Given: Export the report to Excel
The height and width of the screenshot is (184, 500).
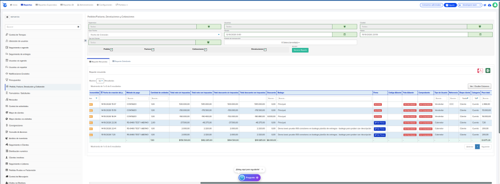Looking at the screenshot, I should (488, 70).
